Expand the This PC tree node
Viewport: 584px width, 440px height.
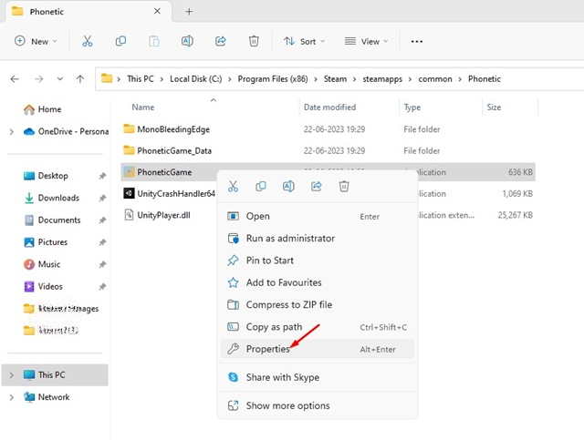click(x=12, y=375)
